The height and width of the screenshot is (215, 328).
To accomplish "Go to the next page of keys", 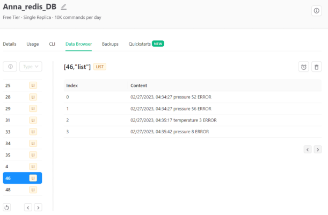I will (38, 207).
